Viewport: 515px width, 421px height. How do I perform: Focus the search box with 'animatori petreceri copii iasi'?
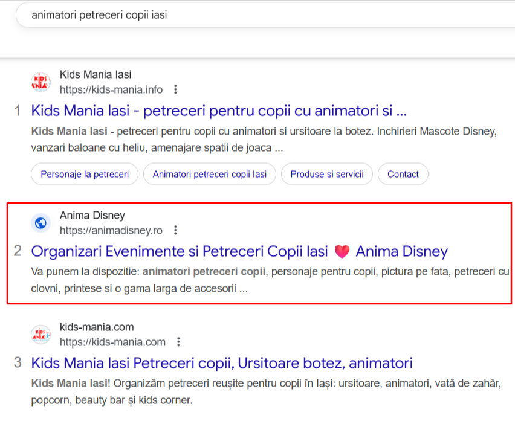(x=265, y=14)
